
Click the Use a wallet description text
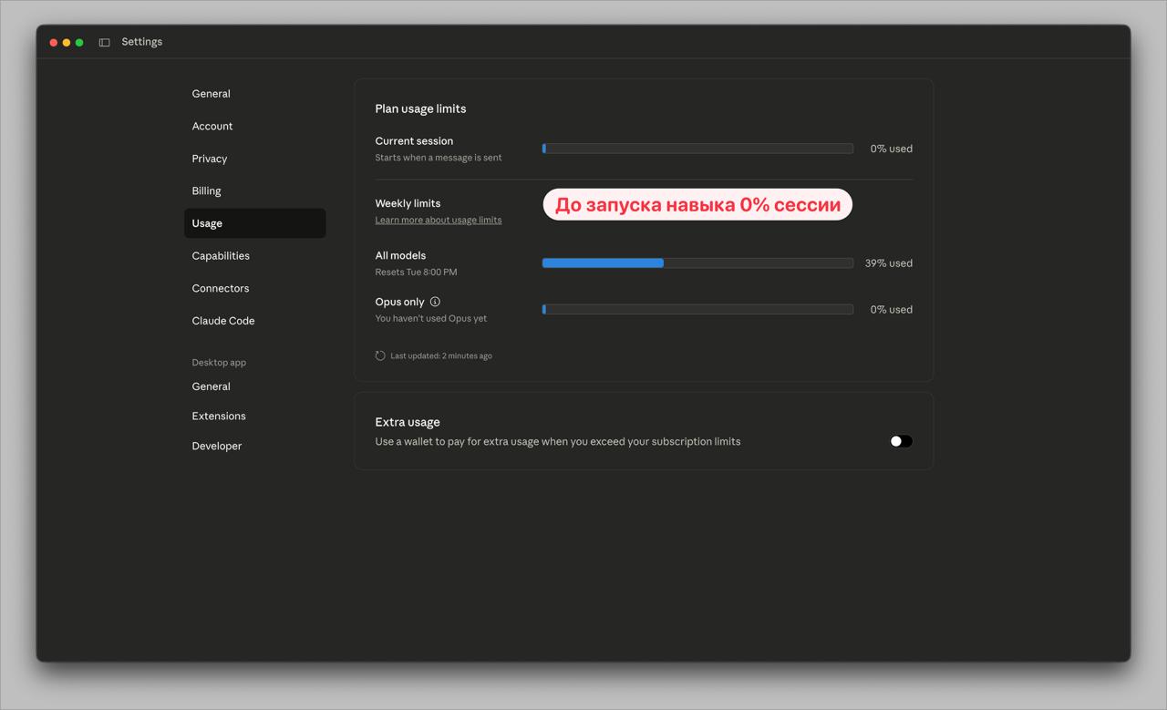point(558,442)
